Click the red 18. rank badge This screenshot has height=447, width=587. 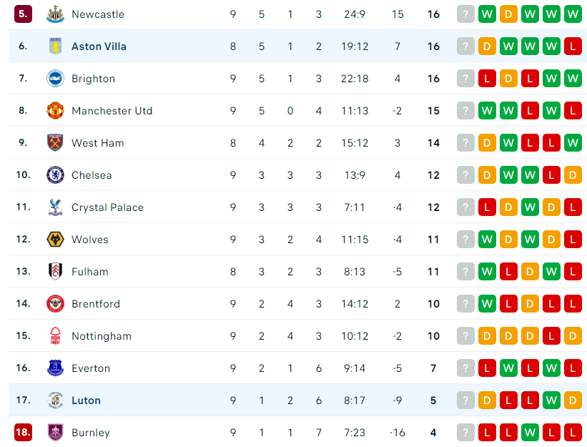(23, 433)
